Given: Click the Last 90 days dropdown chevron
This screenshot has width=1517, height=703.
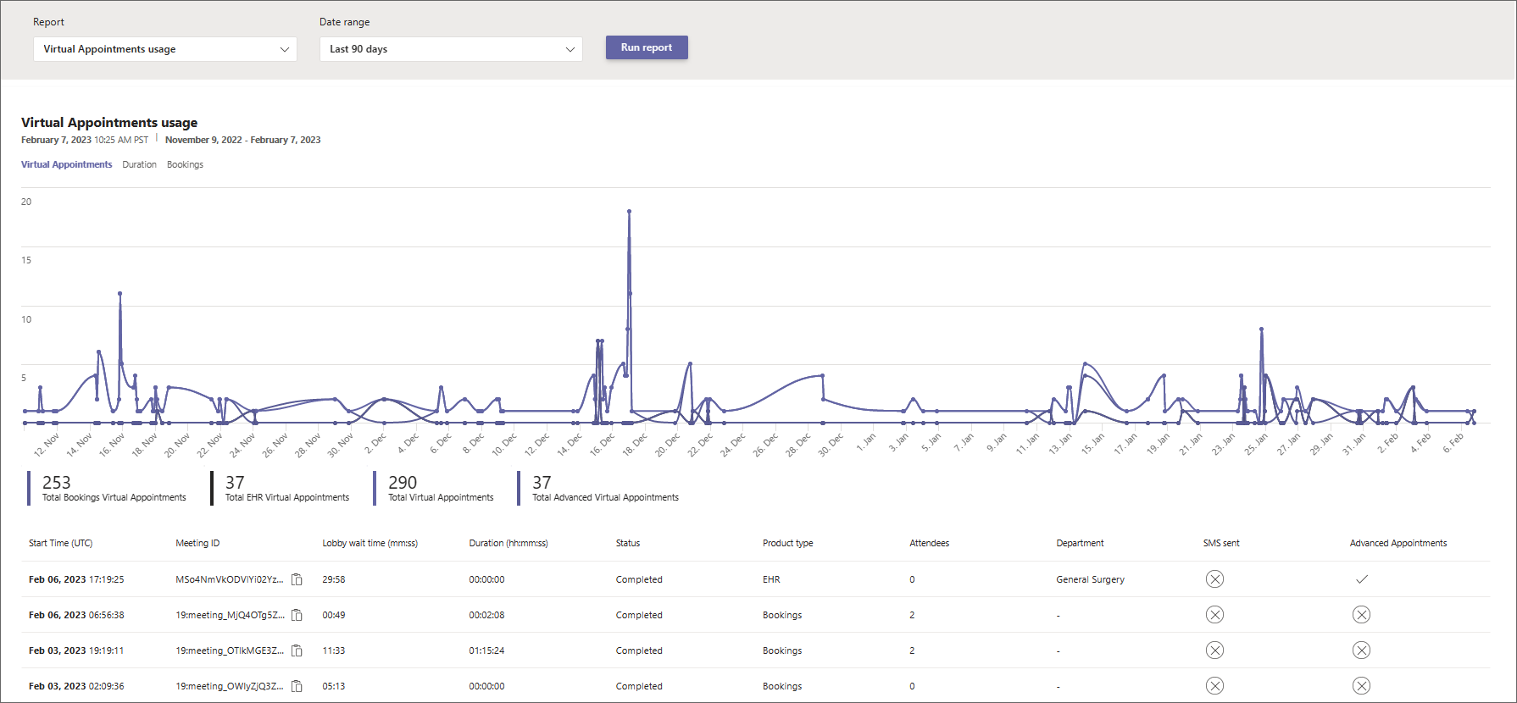Looking at the screenshot, I should point(570,49).
